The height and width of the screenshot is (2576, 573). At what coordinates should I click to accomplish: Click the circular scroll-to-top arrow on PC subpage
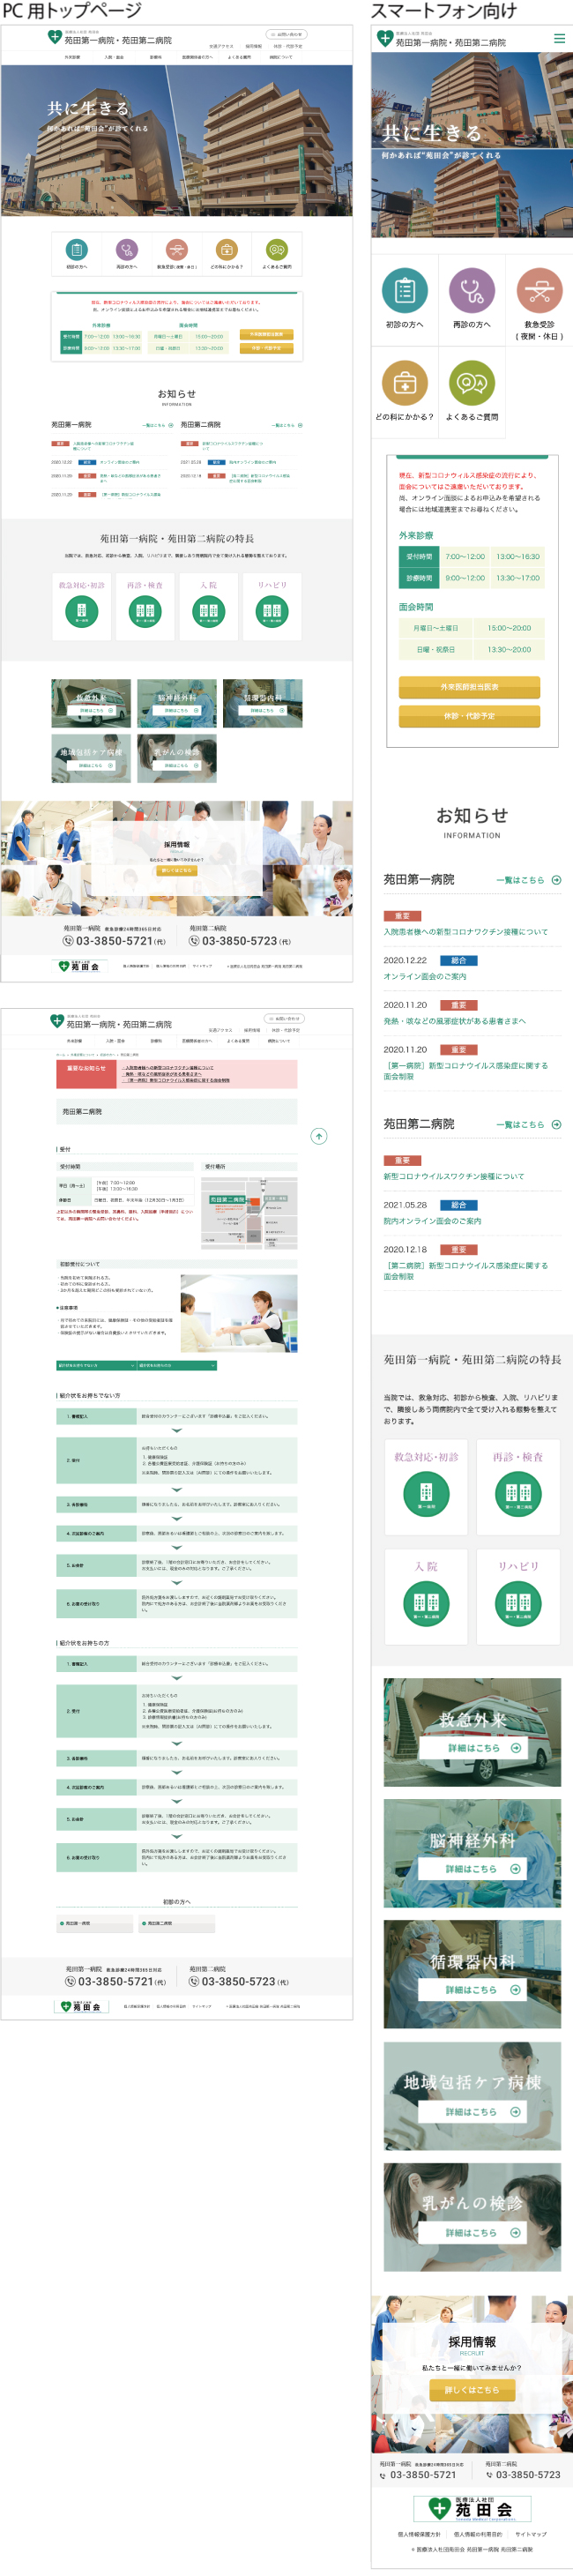319,1136
